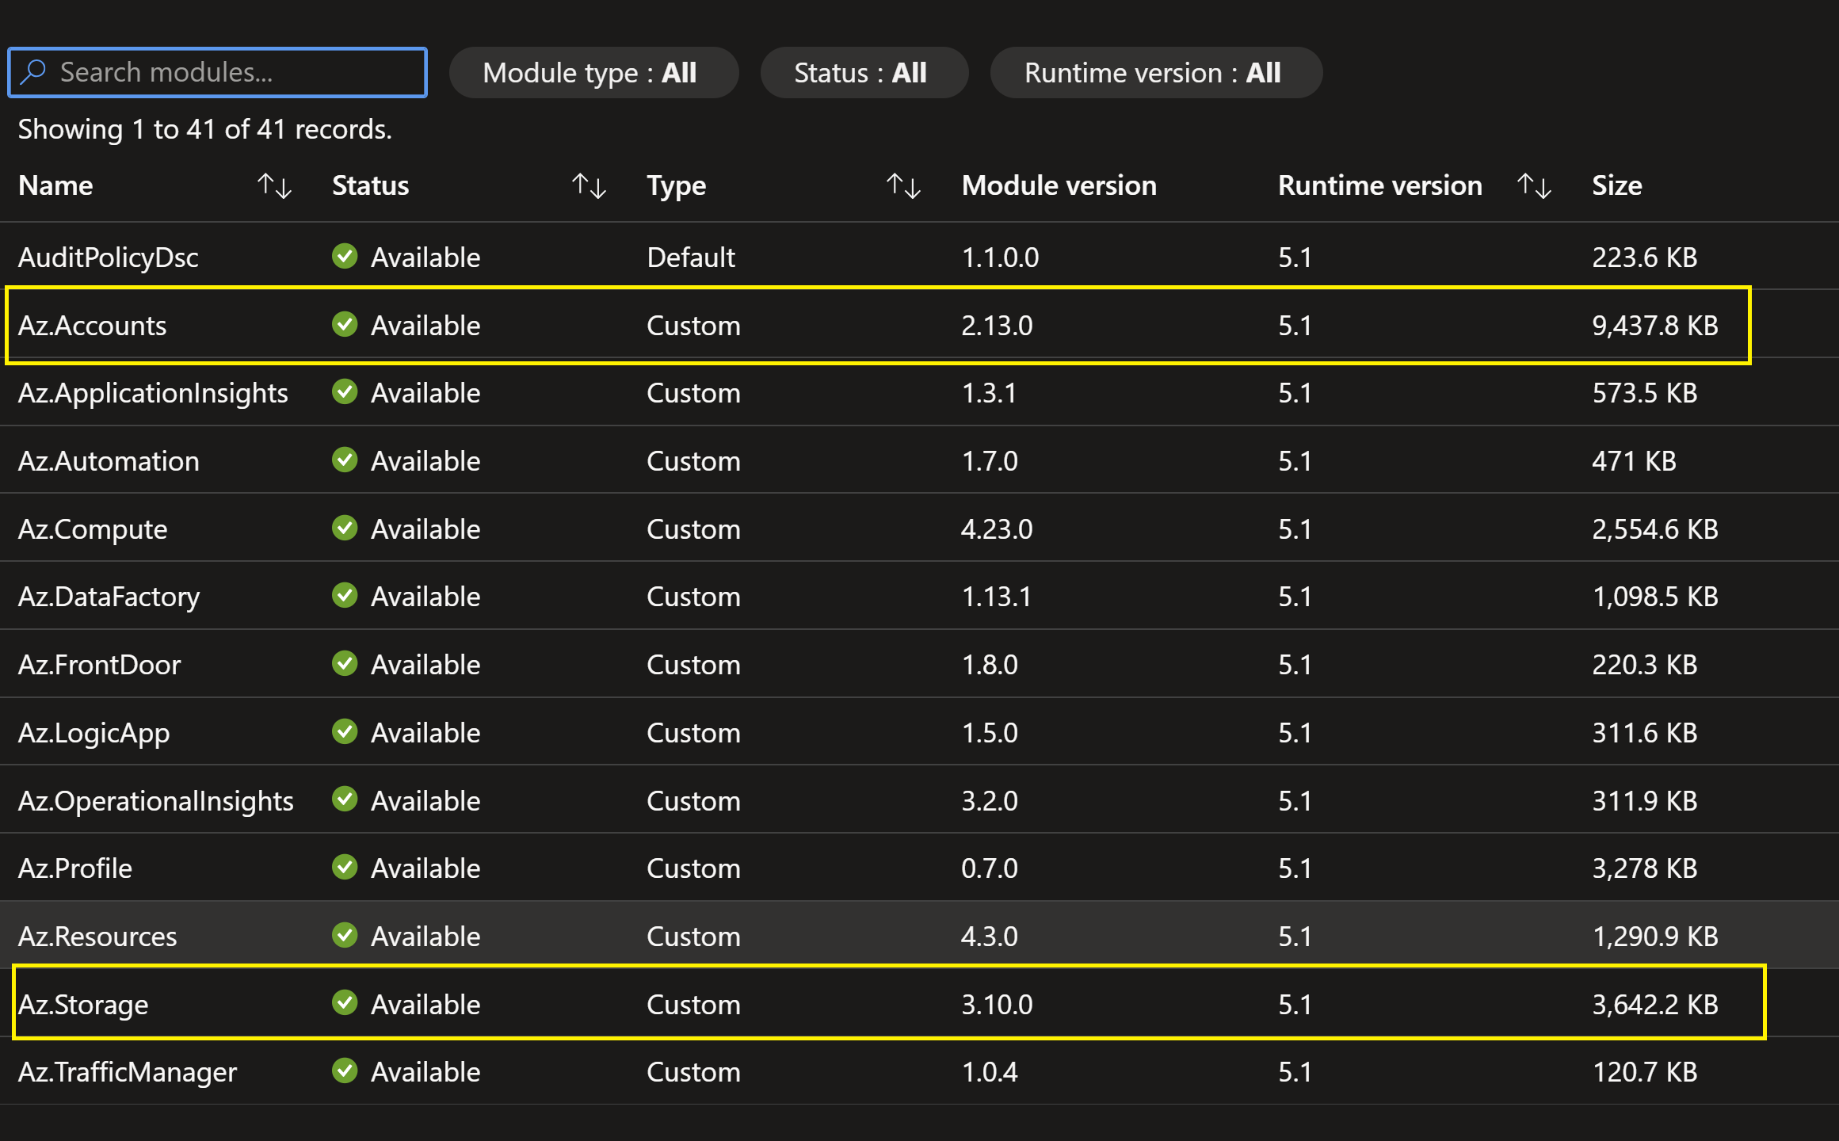
Task: Click green check icon for Az.Automation
Action: coord(345,460)
